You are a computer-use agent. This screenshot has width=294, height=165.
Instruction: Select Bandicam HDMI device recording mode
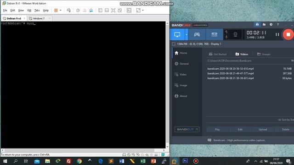pos(215,34)
